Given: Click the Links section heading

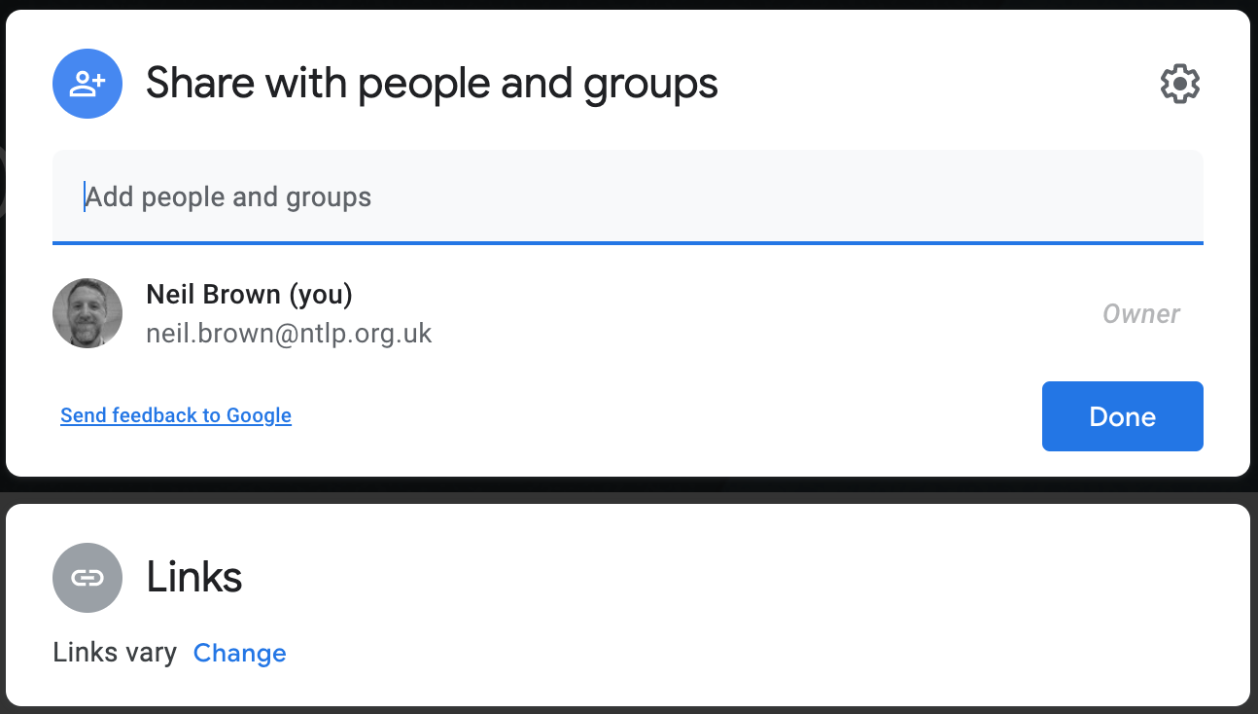Looking at the screenshot, I should [194, 577].
